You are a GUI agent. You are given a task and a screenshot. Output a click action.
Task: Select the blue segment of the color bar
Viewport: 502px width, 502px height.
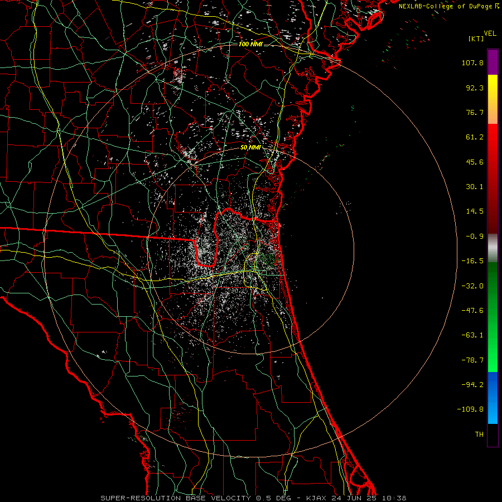493,398
